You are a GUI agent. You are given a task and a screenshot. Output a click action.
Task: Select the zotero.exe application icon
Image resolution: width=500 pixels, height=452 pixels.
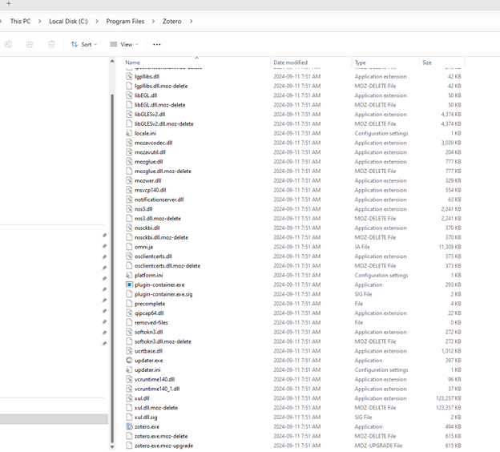pyautogui.click(x=129, y=426)
